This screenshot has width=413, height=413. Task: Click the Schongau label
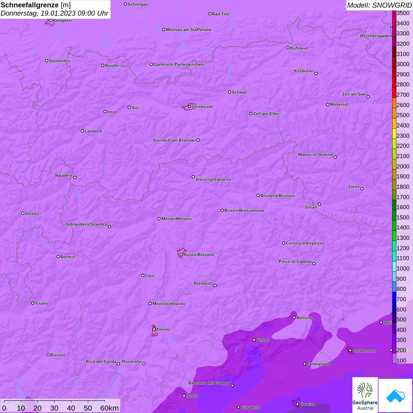pos(138,4)
